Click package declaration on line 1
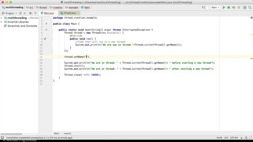Screen dimensions: 253x142 tap(75, 18)
